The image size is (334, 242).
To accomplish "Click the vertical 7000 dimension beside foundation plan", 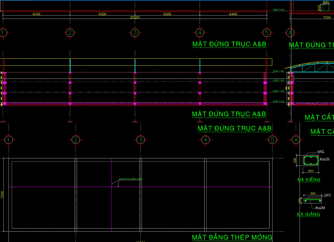I will (2, 195).
